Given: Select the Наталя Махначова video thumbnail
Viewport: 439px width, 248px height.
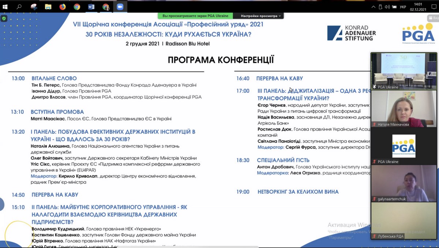Looking at the screenshot, I should pos(404,109).
